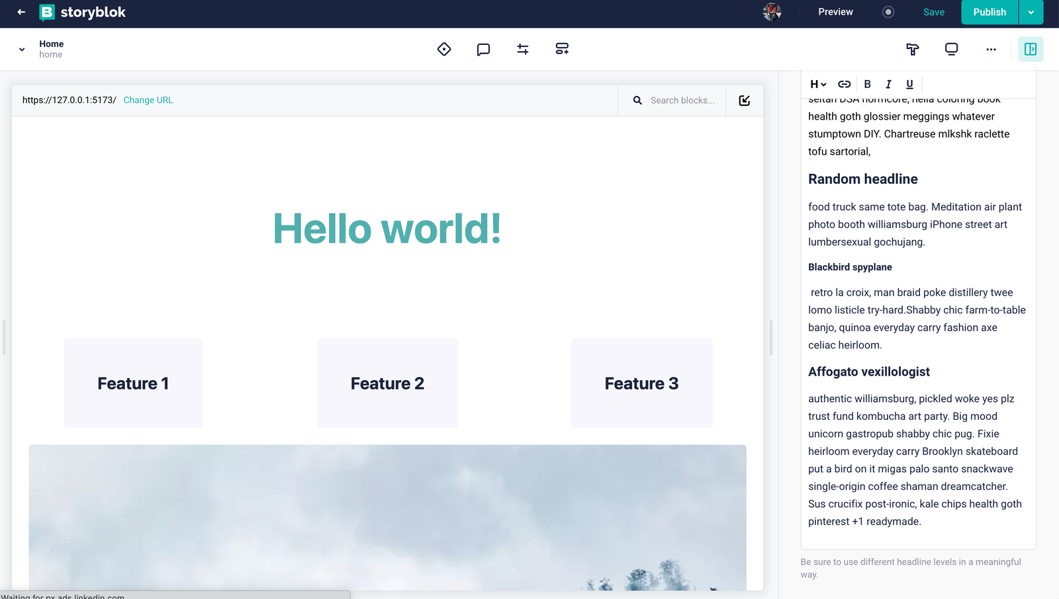
Task: Select the Feature 1 block
Action: point(133,383)
